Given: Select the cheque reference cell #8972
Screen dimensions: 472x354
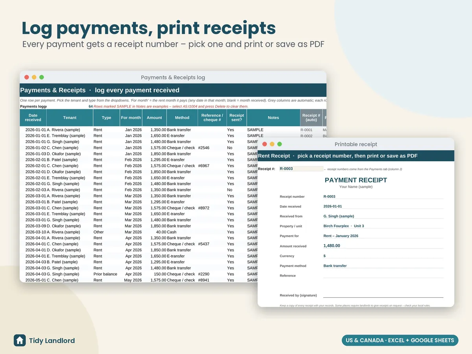Looking at the screenshot, I should coord(212,208).
